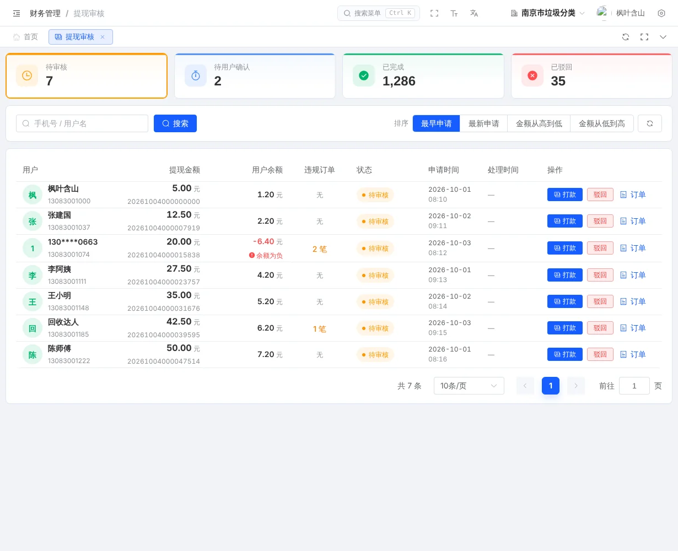Select page 1 in pagination
Image resolution: width=678 pixels, height=551 pixels.
click(x=551, y=386)
